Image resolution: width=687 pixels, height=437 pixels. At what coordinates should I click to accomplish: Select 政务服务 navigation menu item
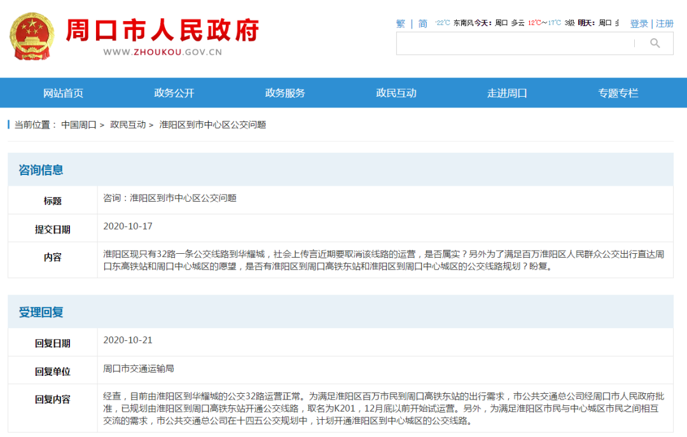pyautogui.click(x=285, y=93)
